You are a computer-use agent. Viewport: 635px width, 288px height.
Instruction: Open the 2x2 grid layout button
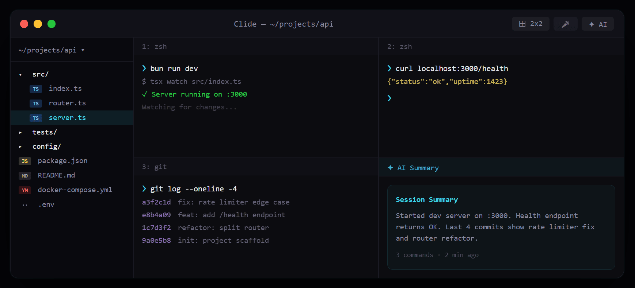(x=531, y=24)
